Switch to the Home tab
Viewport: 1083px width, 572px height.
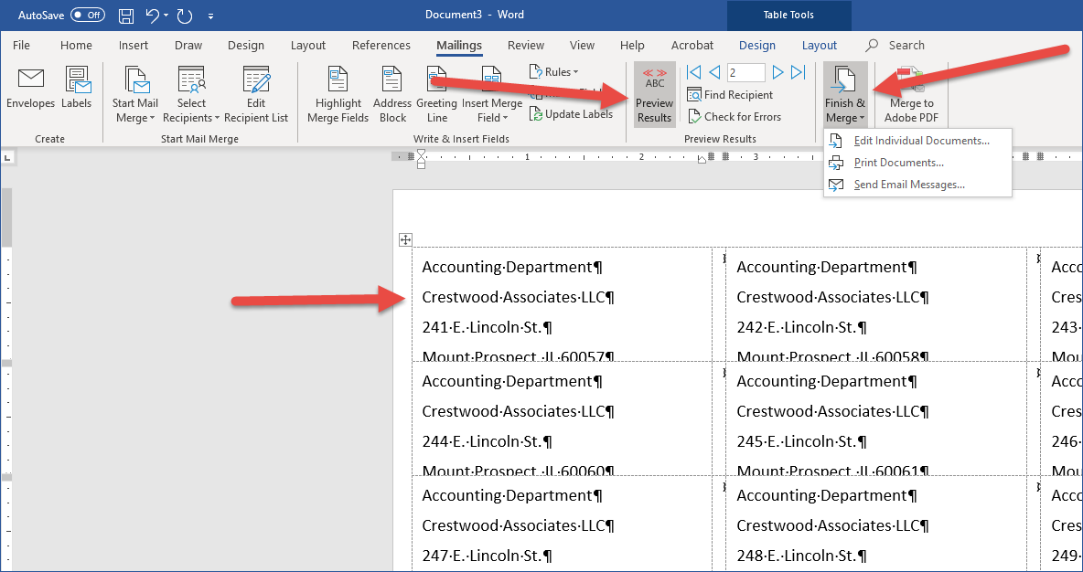tap(76, 46)
